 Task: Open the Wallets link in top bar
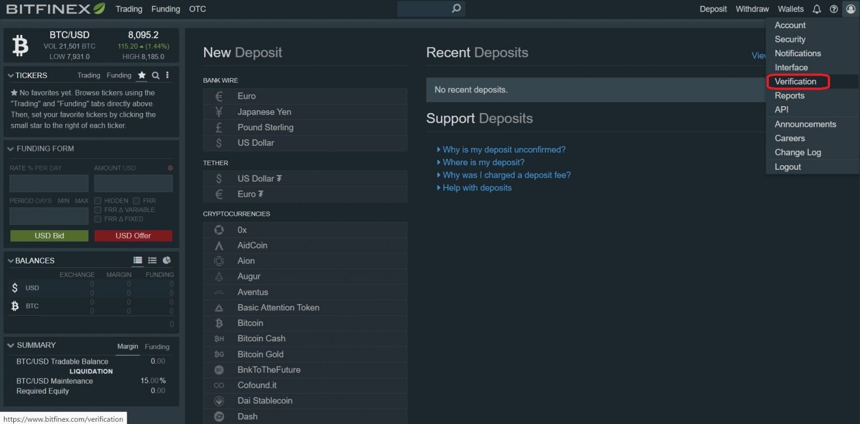[791, 9]
